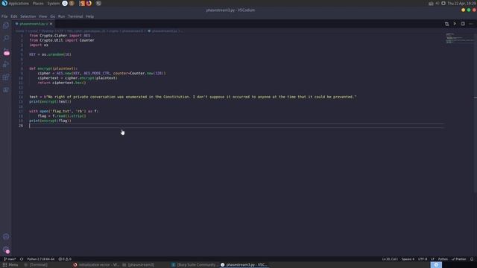Click phasestream3.py in the breadcrumb path
Viewport: 477px width, 268px height.
164,31
